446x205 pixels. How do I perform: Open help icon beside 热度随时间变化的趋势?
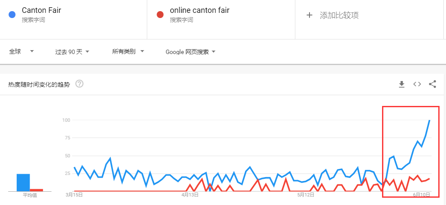tap(79, 84)
